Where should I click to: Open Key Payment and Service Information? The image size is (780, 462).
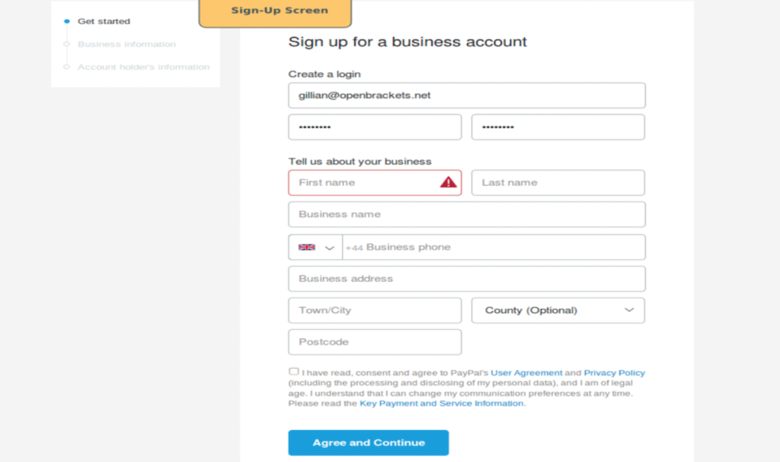[x=441, y=404]
